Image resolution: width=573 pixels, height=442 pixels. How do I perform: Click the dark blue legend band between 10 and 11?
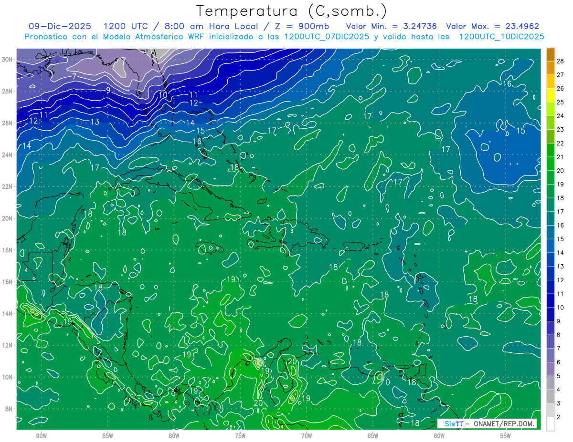tap(551, 301)
